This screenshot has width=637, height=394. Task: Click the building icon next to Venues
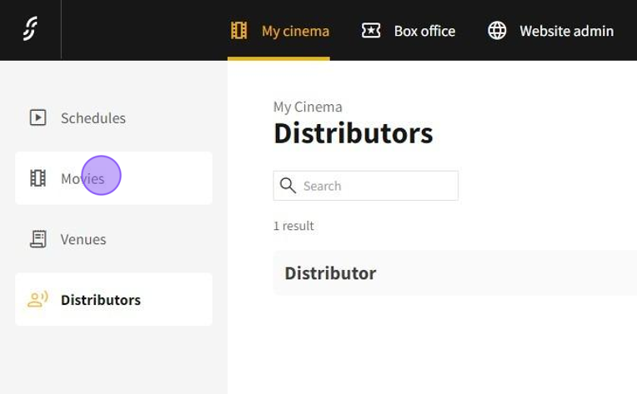point(38,239)
